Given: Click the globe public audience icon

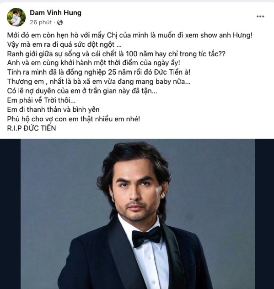Looking at the screenshot, I should [x=60, y=22].
